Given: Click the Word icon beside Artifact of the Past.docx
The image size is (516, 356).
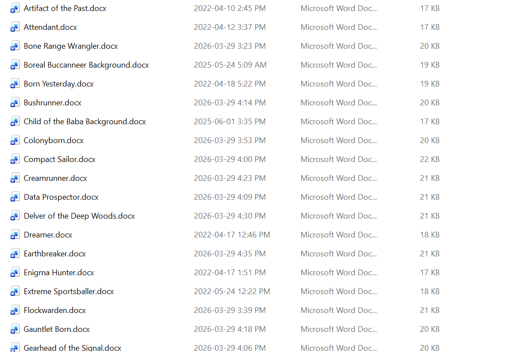Looking at the screenshot, I should pyautogui.click(x=15, y=8).
